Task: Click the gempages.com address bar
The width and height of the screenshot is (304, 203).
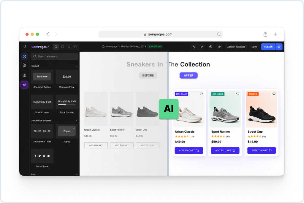Action: tap(161, 34)
